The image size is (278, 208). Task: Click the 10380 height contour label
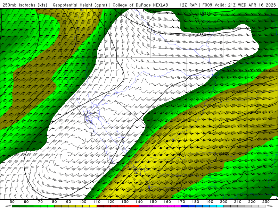click(x=201, y=35)
